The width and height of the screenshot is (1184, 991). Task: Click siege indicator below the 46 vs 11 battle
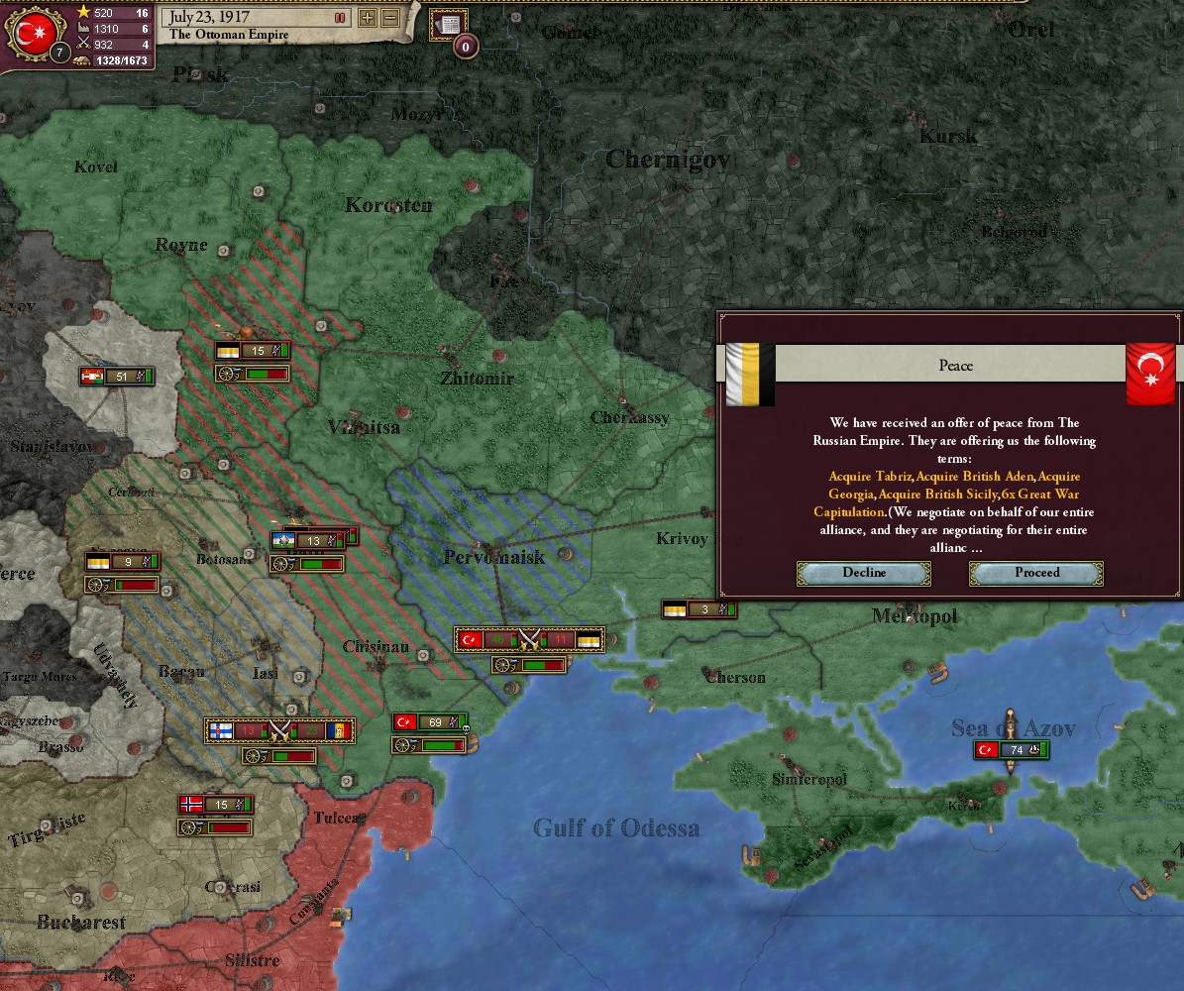click(529, 665)
